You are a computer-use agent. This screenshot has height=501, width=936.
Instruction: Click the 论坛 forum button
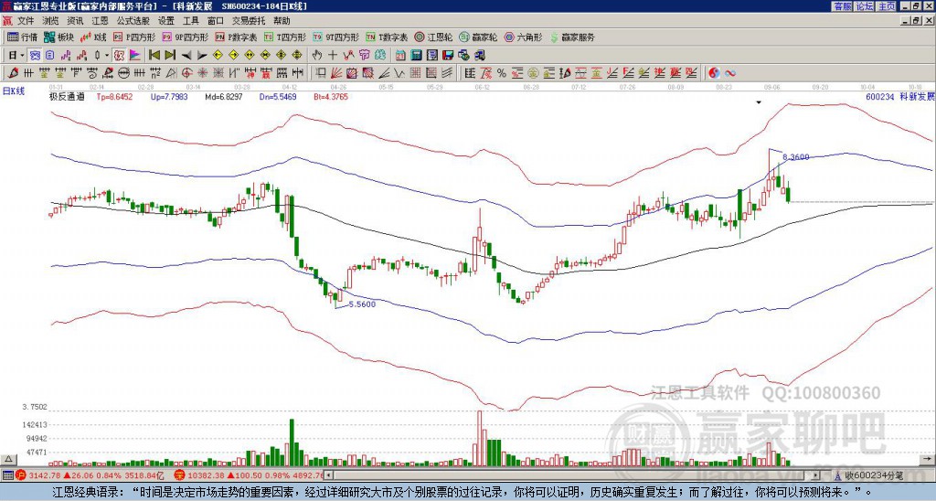point(864,6)
